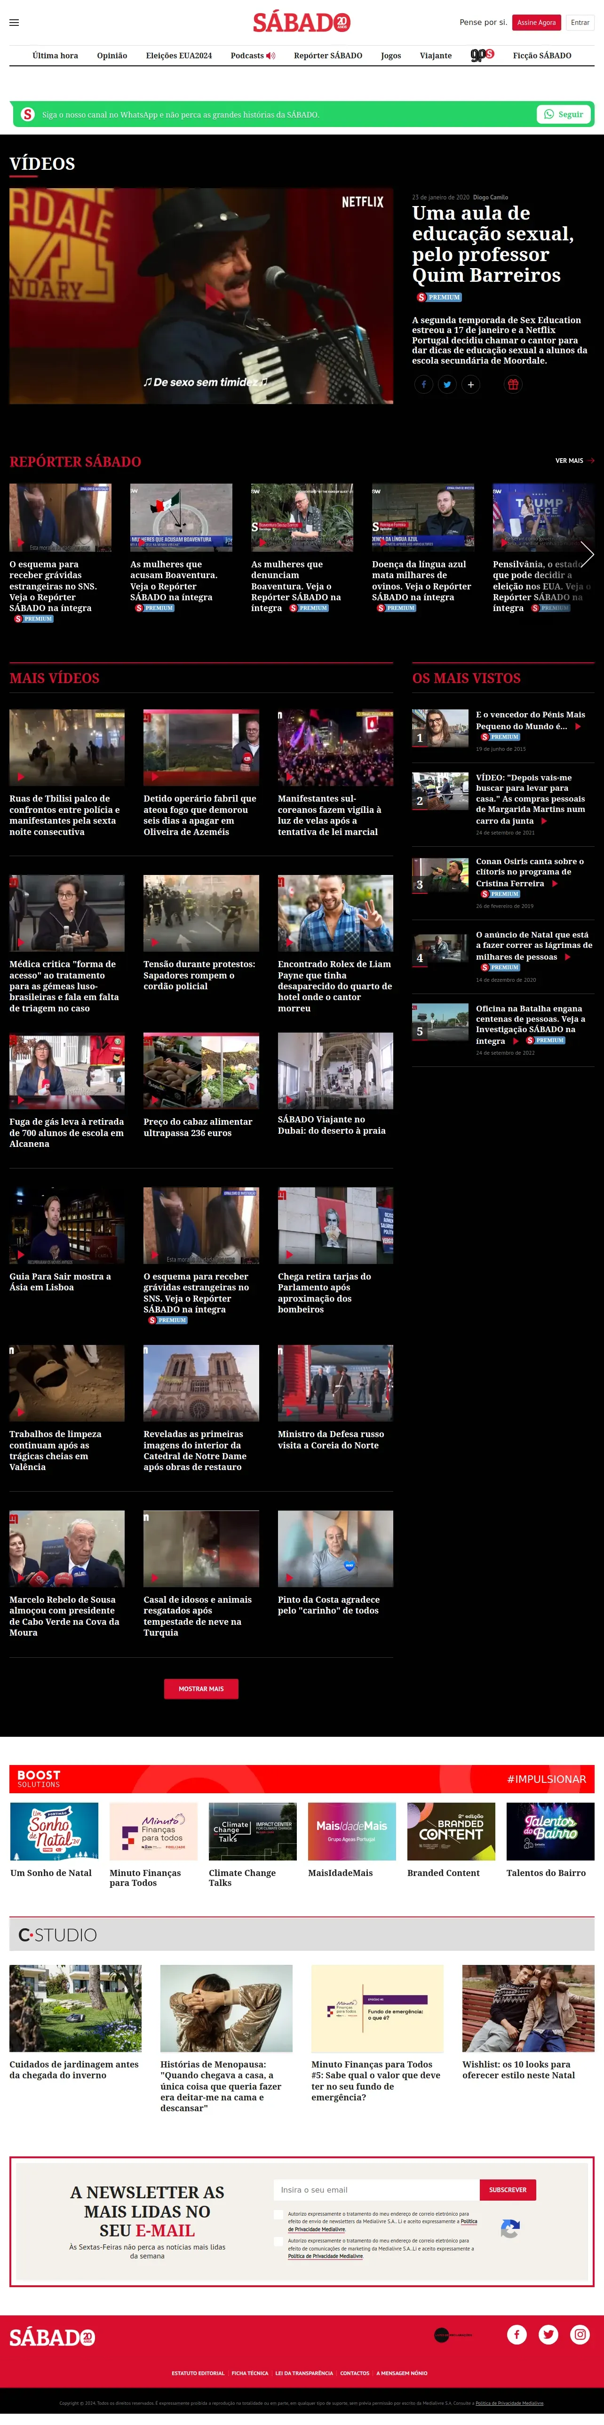604x2425 pixels.
Task: Open the footer Twitter icon
Action: click(548, 2334)
